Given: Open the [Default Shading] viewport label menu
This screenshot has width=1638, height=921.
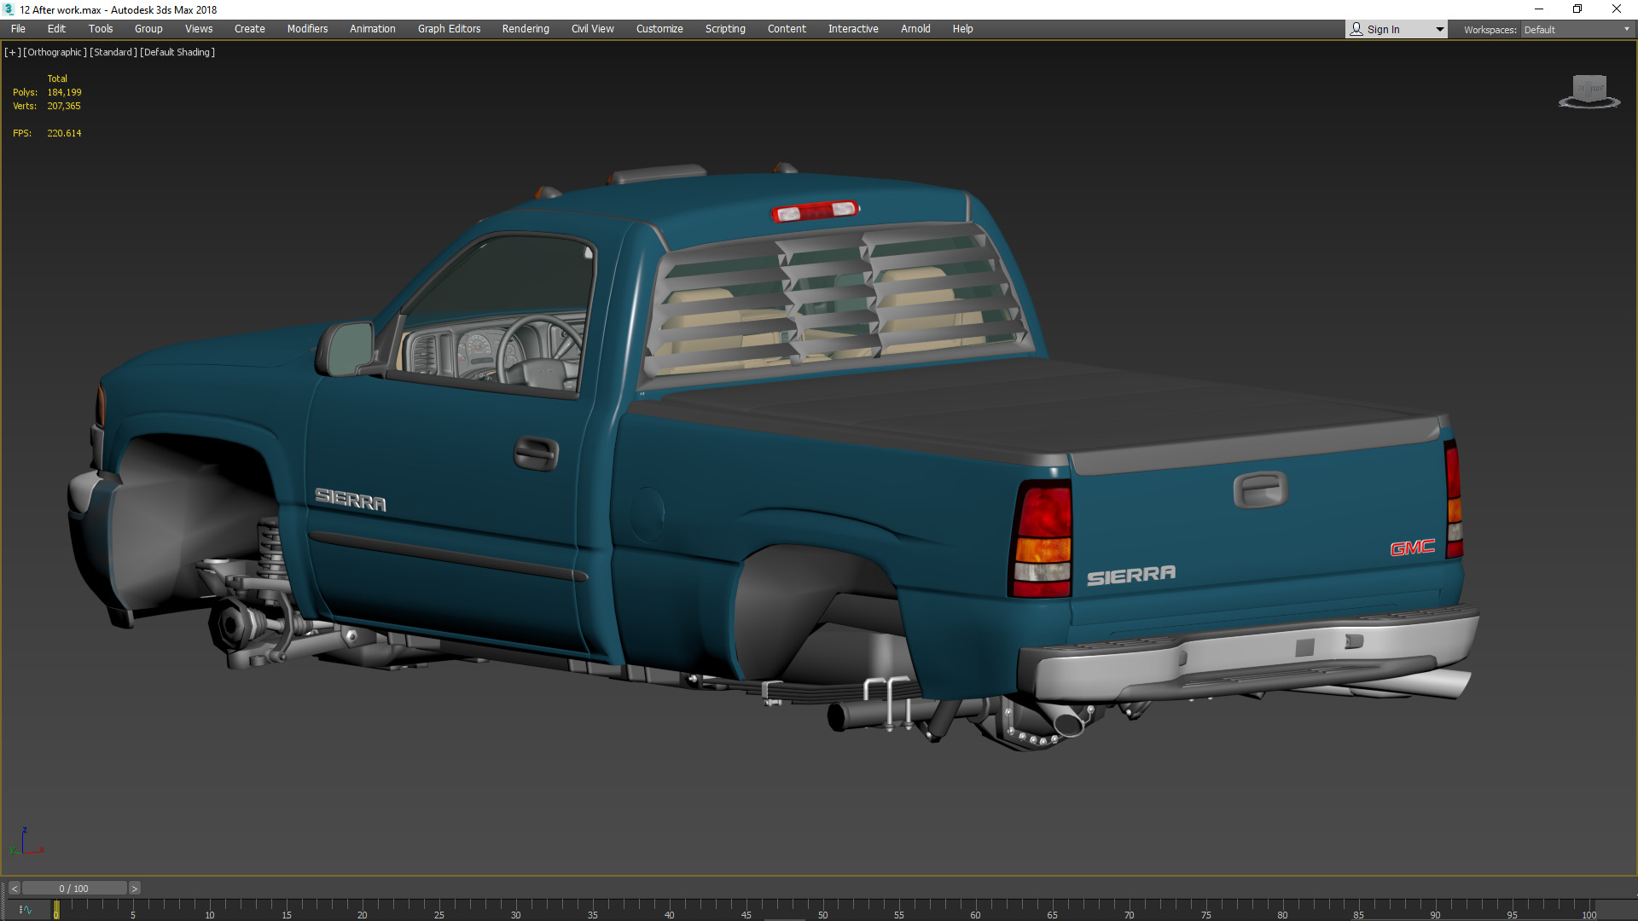Looking at the screenshot, I should 177,52.
